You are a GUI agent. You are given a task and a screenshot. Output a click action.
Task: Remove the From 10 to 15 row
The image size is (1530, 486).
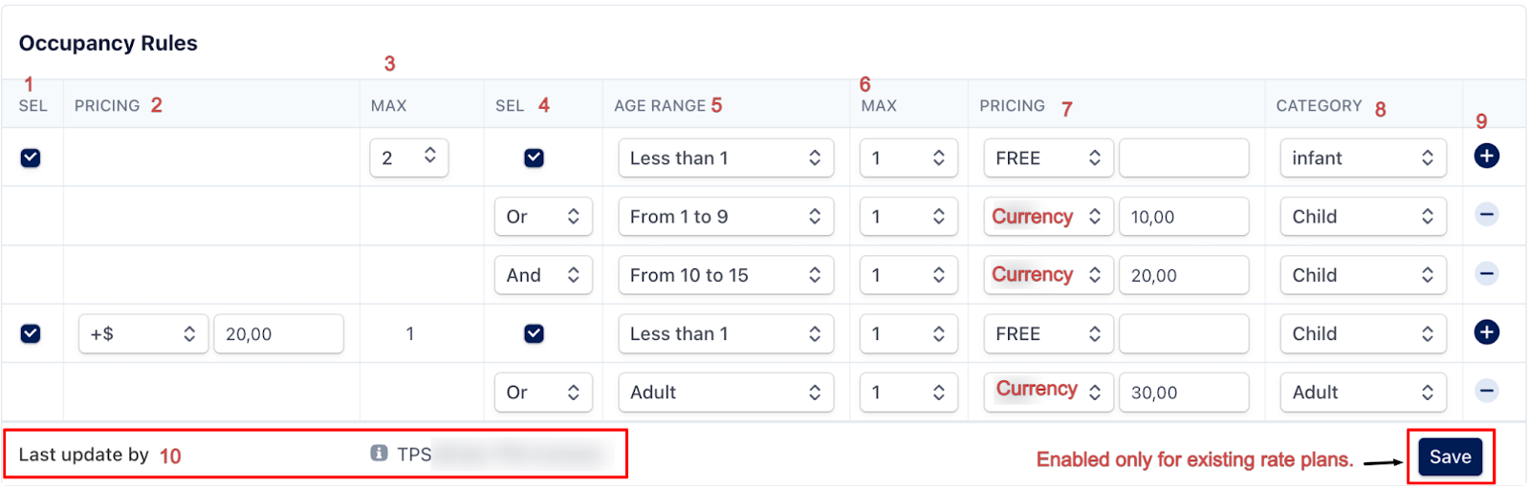point(1486,274)
